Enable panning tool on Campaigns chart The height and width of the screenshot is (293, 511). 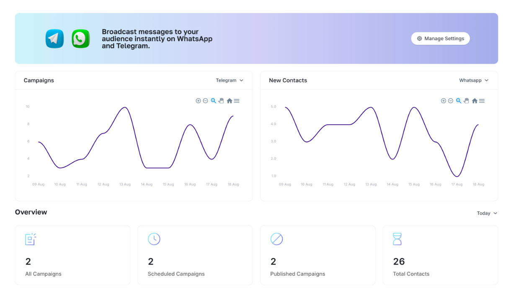[x=221, y=101]
